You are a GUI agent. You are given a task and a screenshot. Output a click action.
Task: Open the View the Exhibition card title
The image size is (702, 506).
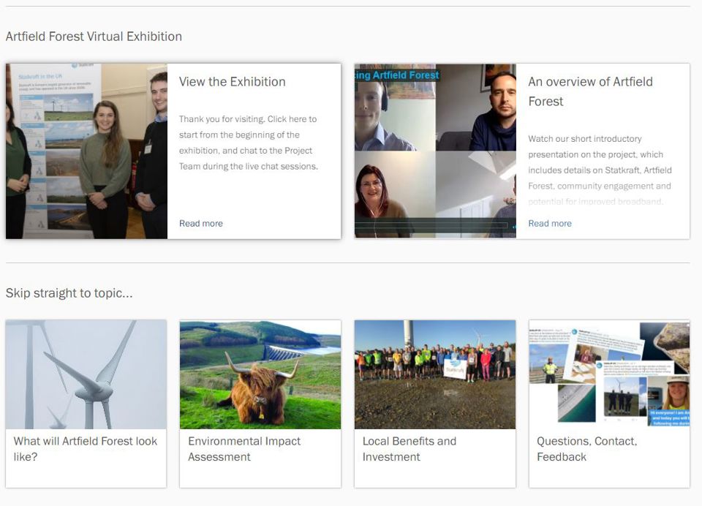pos(232,81)
